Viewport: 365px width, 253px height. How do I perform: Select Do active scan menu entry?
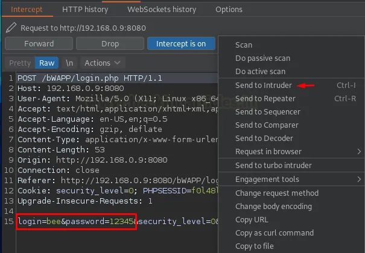260,72
